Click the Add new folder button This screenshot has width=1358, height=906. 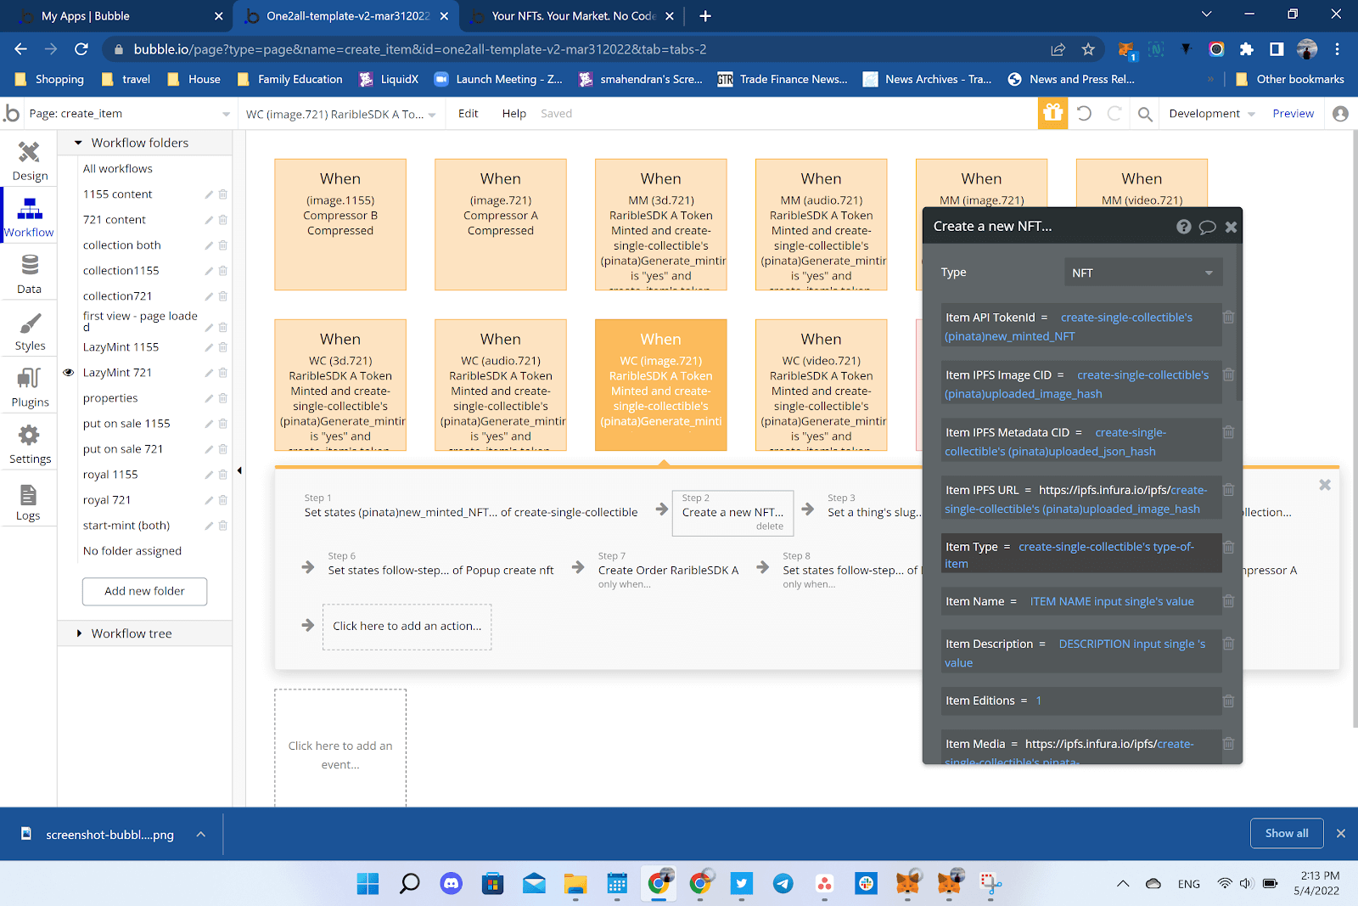(144, 591)
